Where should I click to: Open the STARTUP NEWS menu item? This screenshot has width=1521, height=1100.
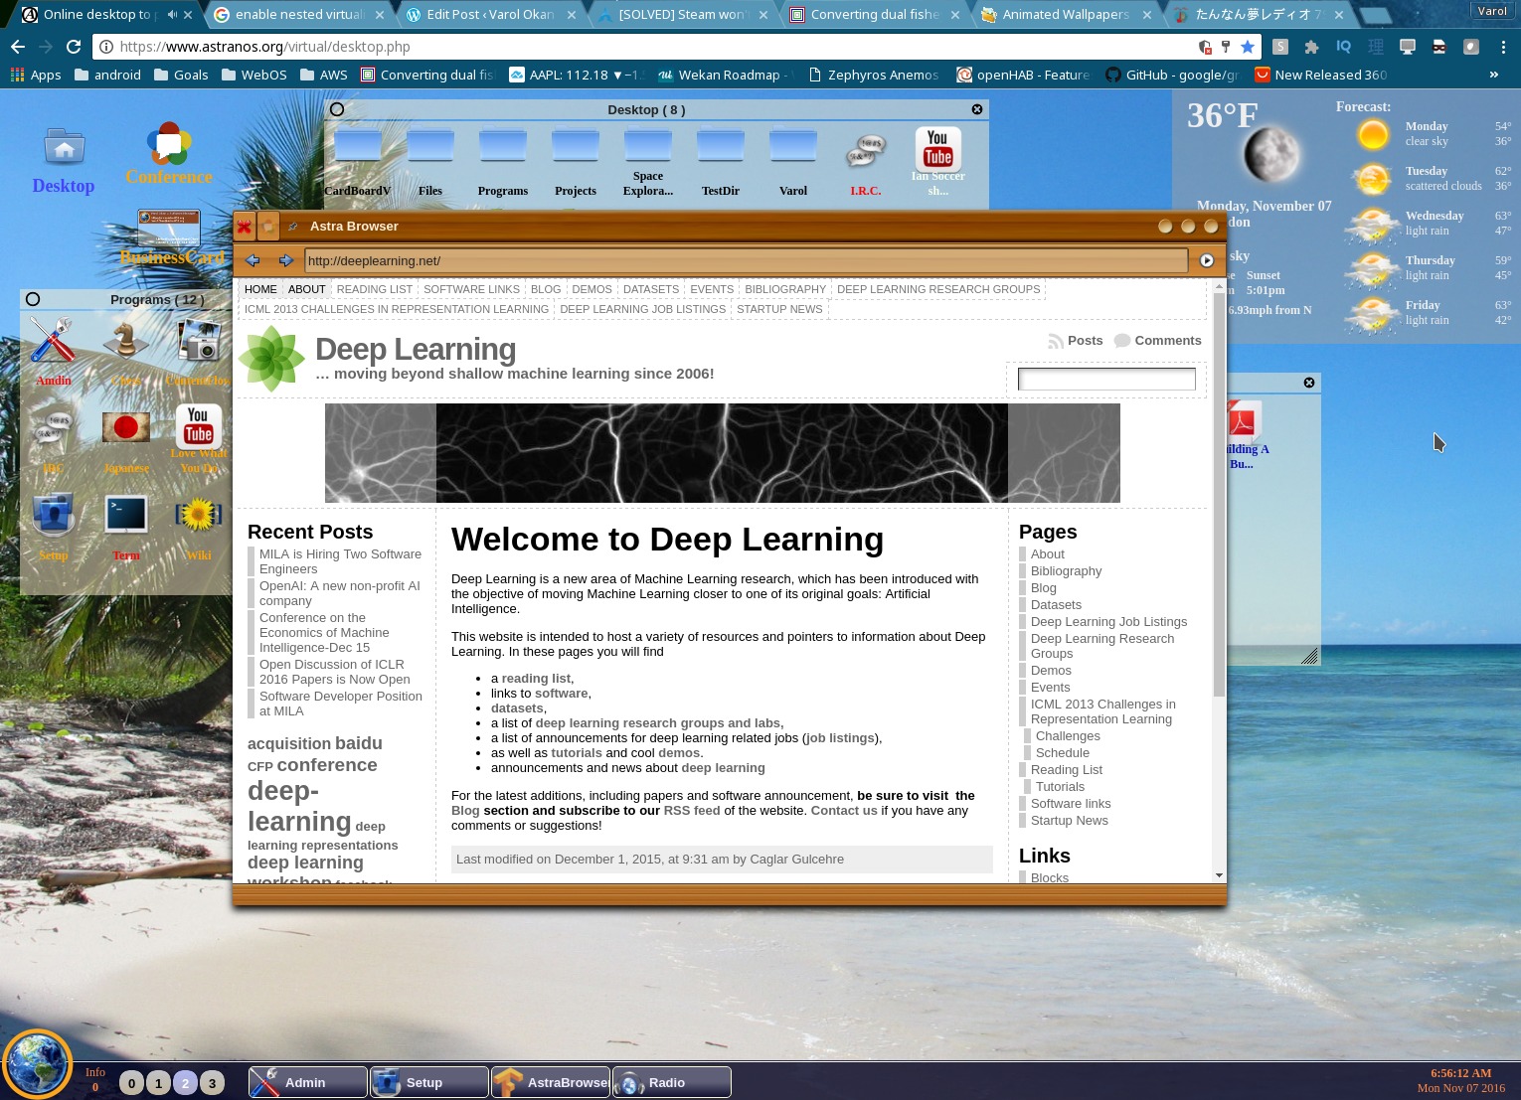click(x=779, y=309)
